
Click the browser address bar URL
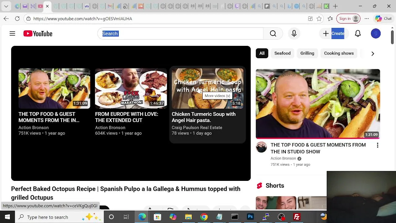pyautogui.click(x=83, y=19)
